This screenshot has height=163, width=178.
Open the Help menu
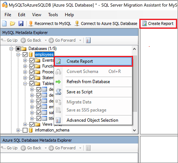click(69, 15)
